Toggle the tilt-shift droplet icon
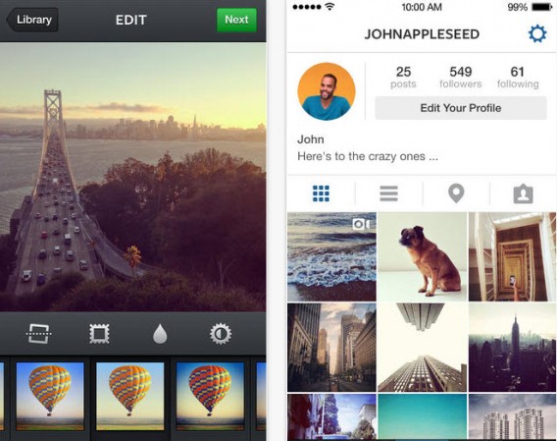 (x=160, y=334)
